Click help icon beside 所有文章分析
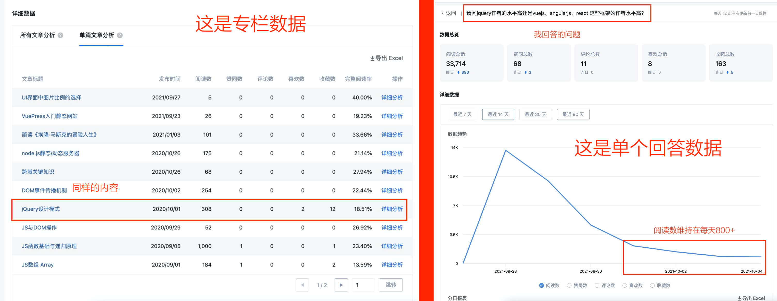The height and width of the screenshot is (301, 777). point(60,35)
